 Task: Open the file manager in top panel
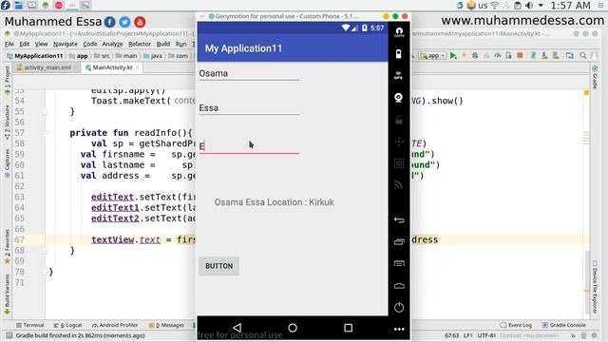point(19,5)
